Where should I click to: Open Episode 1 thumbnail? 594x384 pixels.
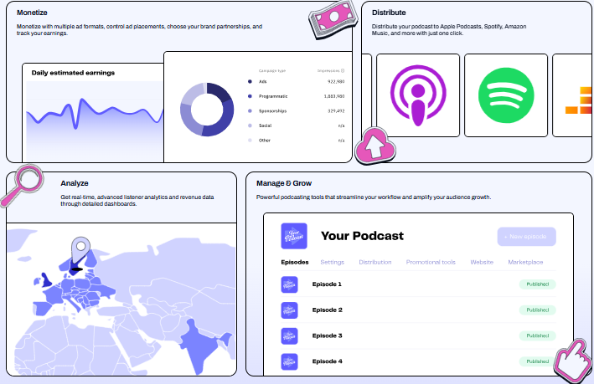click(x=289, y=284)
